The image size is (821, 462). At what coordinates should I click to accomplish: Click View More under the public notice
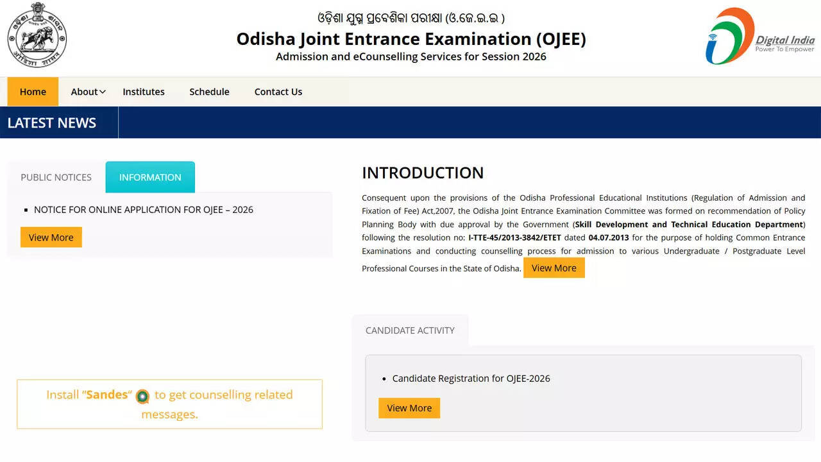(51, 237)
